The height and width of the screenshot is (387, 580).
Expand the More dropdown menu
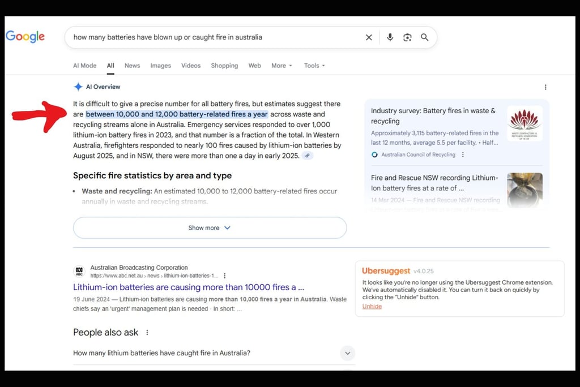click(282, 66)
